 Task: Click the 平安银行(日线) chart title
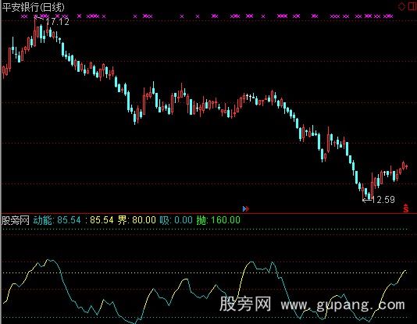coord(34,7)
